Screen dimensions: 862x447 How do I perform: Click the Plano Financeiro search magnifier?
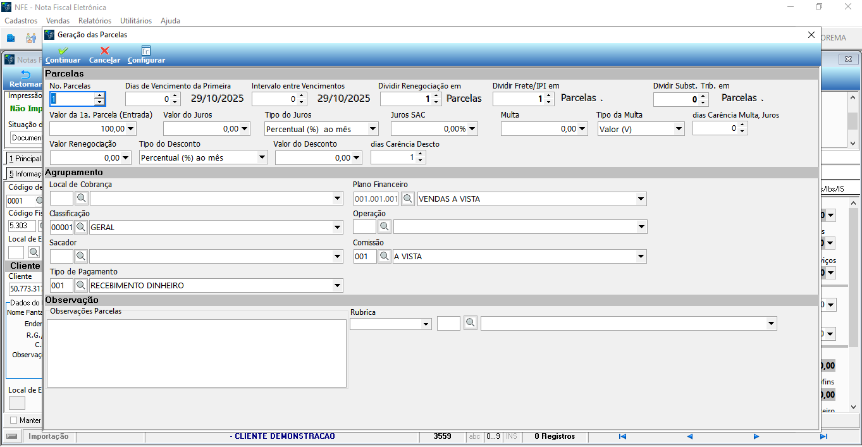click(x=408, y=199)
